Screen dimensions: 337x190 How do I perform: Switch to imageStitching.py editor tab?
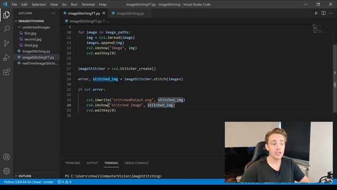click(x=130, y=13)
